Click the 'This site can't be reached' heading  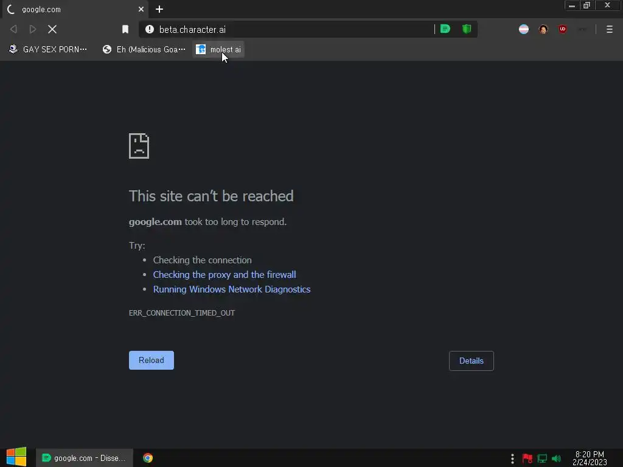(x=211, y=196)
